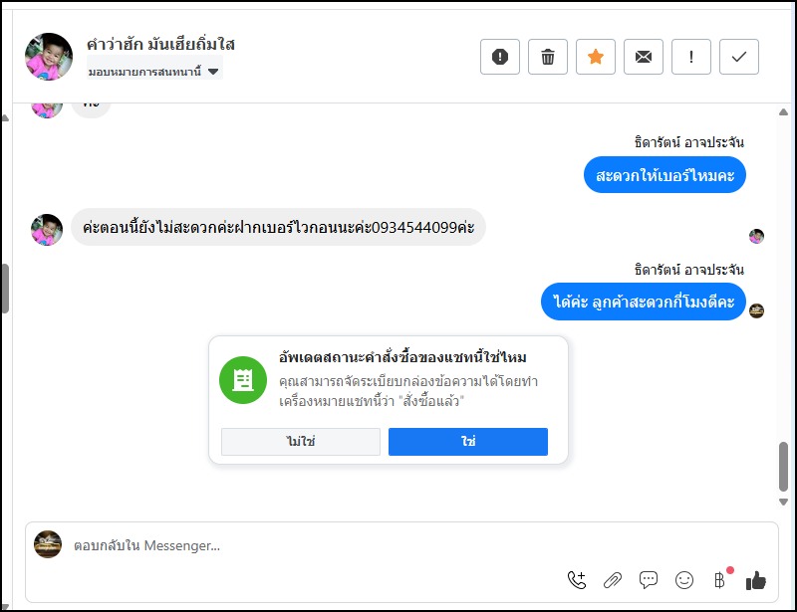Click chat scrollbar down arrow

pyautogui.click(x=783, y=502)
